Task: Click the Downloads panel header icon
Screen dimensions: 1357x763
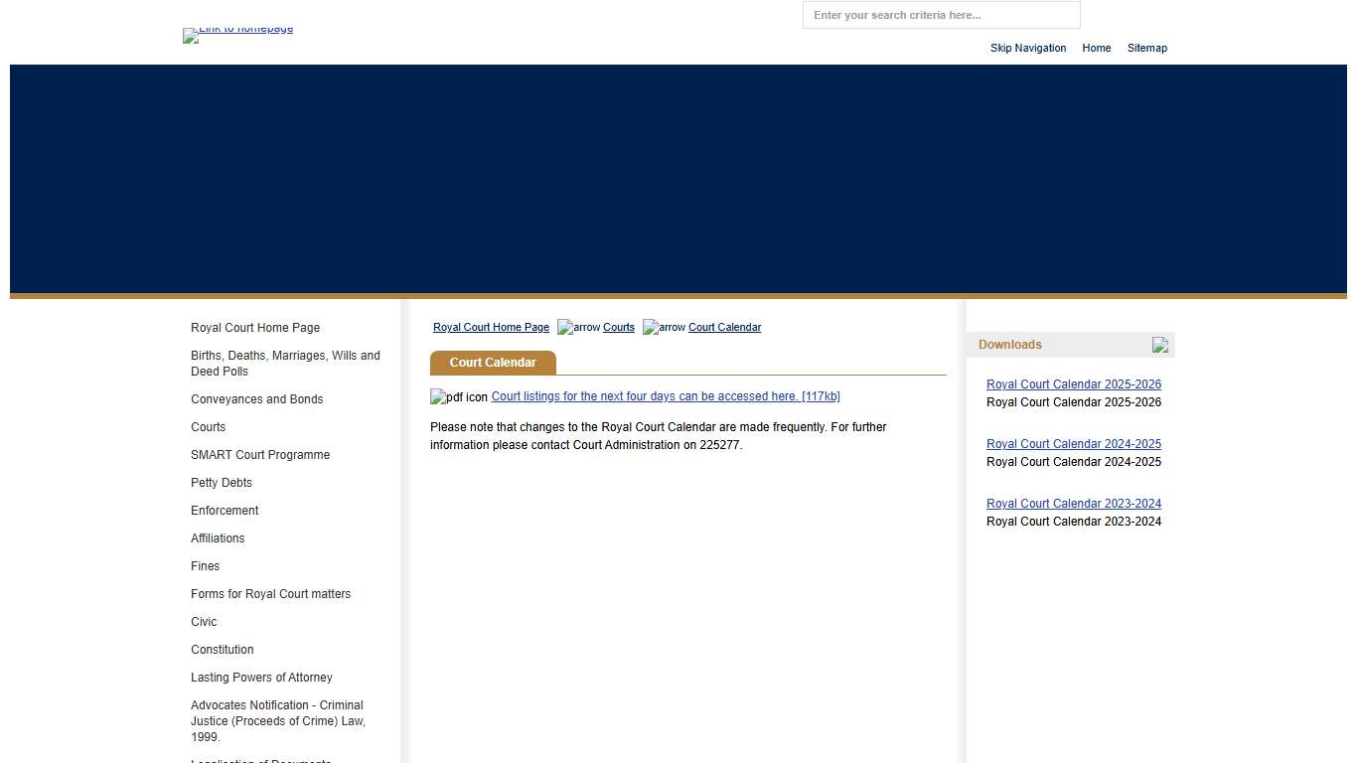Action: pos(1159,345)
